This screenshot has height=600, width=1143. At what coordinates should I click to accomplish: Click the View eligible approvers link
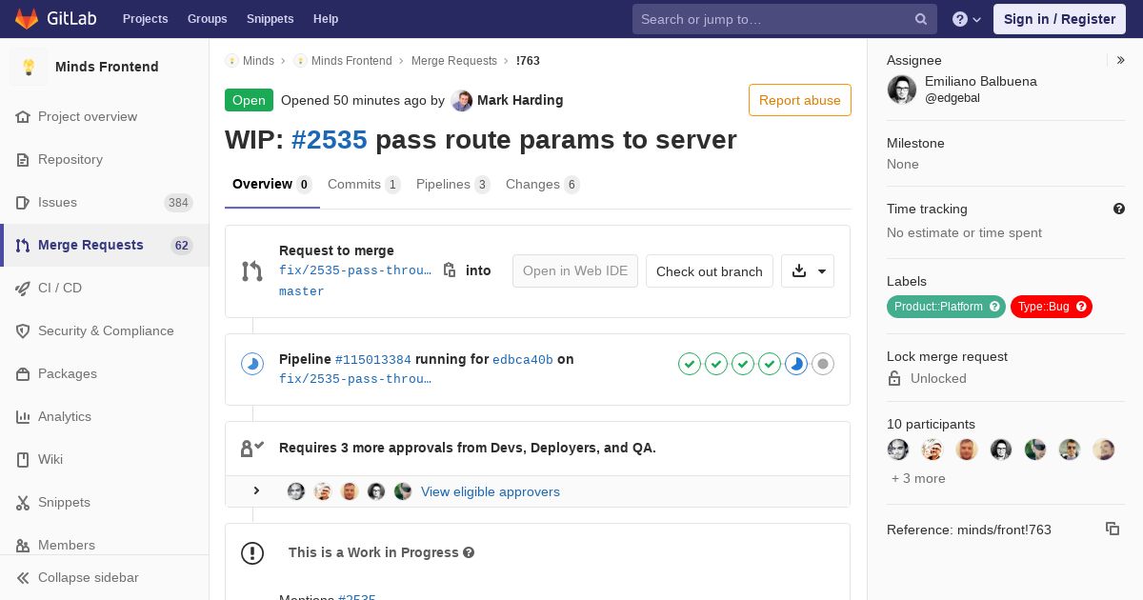click(491, 491)
